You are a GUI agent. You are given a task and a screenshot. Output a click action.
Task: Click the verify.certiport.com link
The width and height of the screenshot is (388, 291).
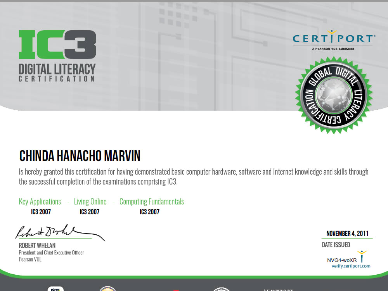351,266
